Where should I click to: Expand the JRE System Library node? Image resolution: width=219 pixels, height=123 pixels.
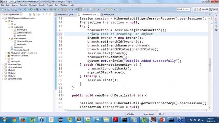click(x=6, y=53)
